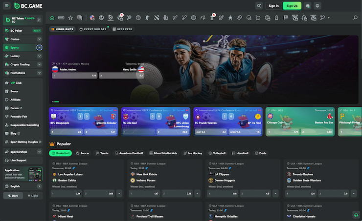Screen dimensions: 362x221
Task: Open the Chicago Cubs vs Boston Red Sox card
Action: [300, 121]
